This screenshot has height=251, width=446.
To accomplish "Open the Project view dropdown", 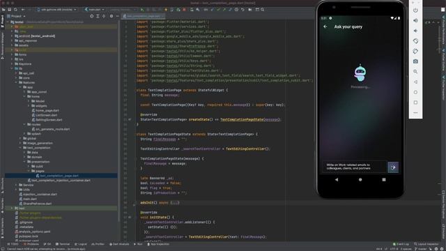I will (x=17, y=16).
